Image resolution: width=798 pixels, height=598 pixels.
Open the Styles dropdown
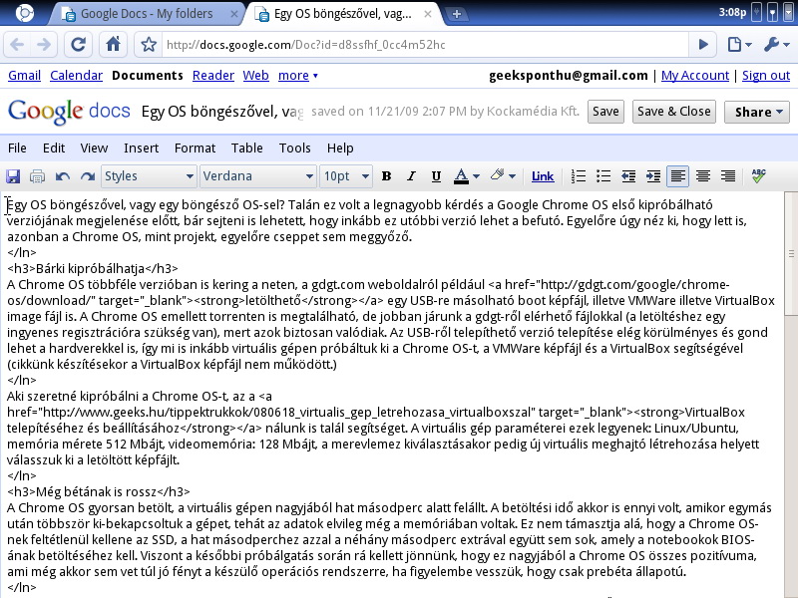pos(148,176)
